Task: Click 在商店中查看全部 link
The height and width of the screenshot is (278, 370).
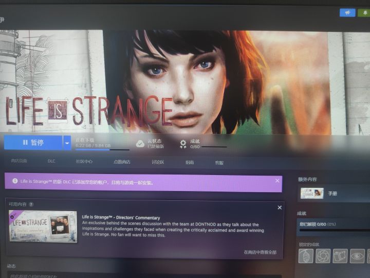Action: point(260,252)
